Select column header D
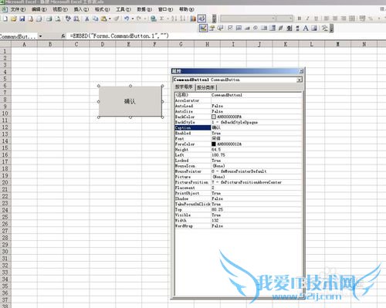The height and width of the screenshot is (308, 386). [103, 44]
